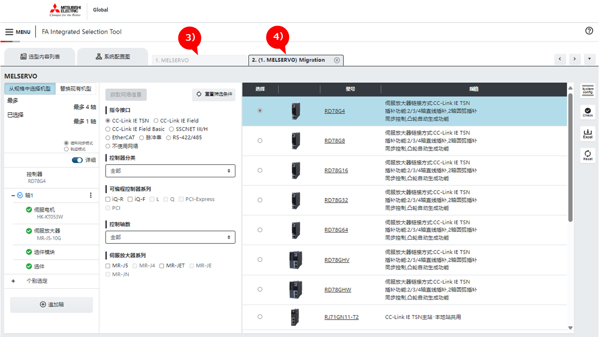
Task: Check the iQ-R checkbox
Action: pos(108,199)
